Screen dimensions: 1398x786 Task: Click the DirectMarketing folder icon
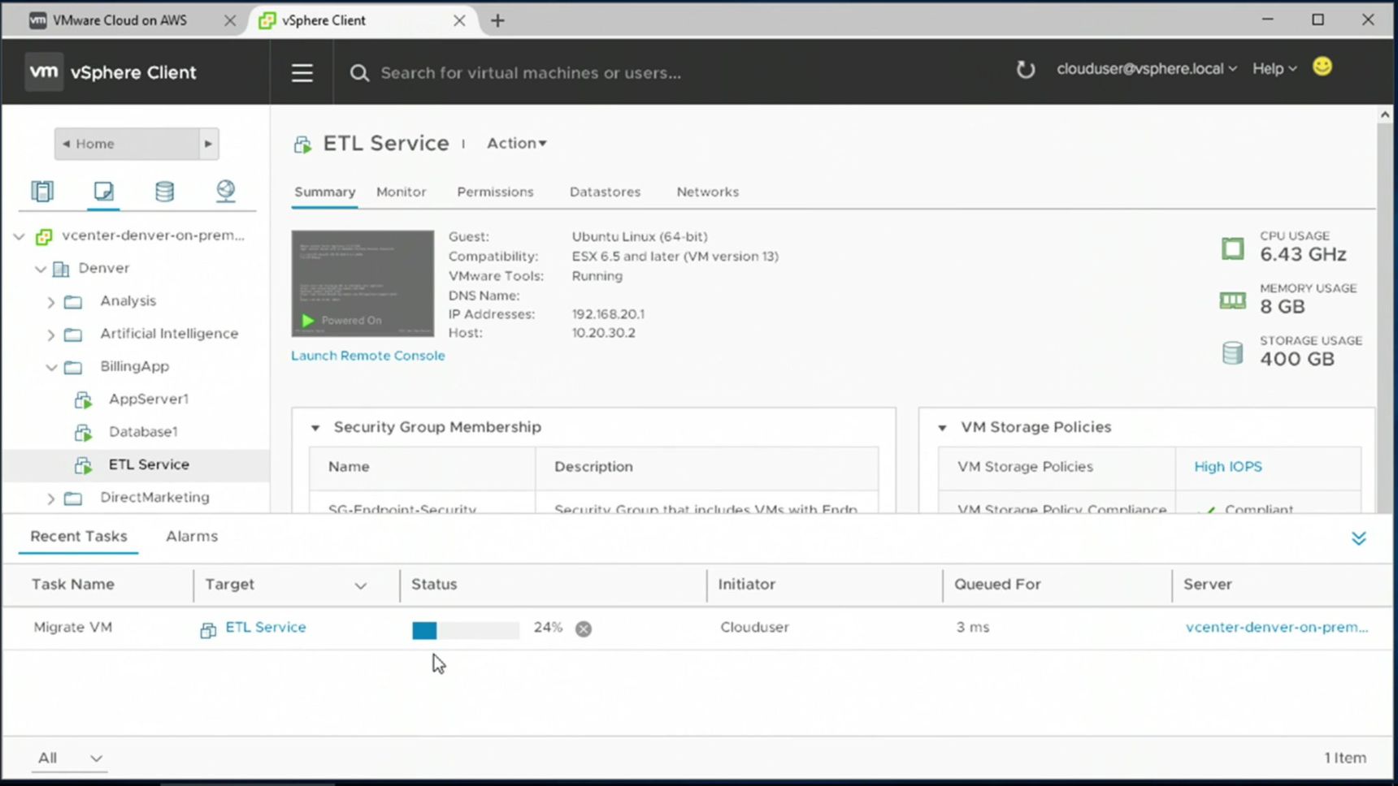[73, 498]
